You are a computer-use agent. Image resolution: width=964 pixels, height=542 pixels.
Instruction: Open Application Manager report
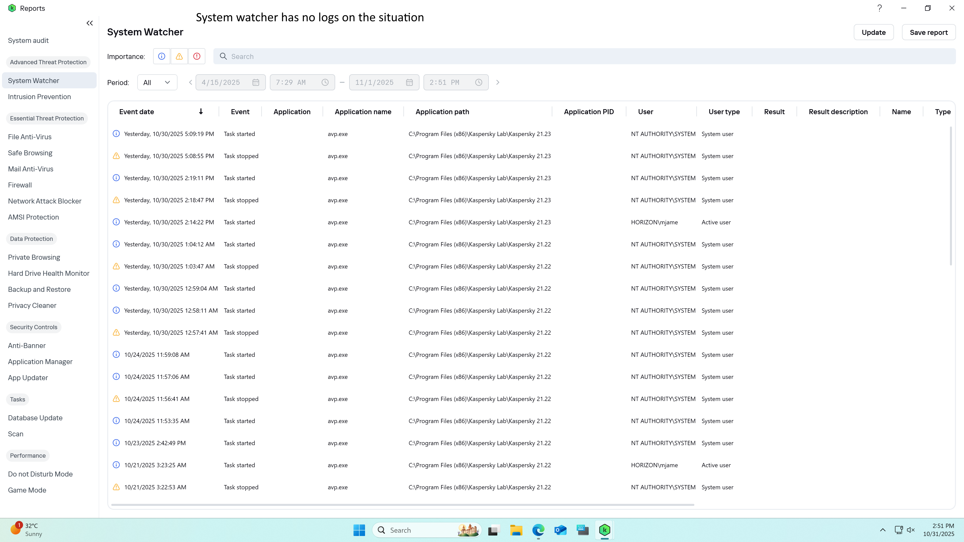40,362
